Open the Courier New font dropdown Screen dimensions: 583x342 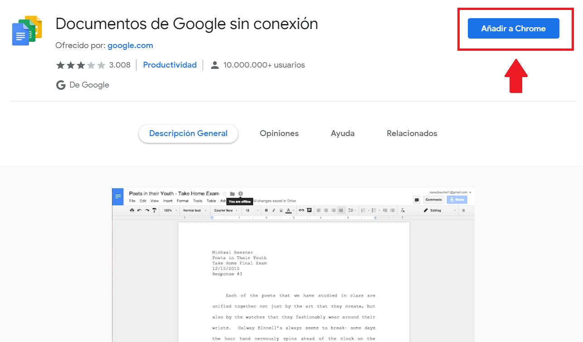click(225, 210)
